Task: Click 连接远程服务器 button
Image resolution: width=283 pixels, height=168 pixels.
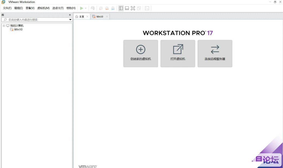Action: pyautogui.click(x=215, y=53)
